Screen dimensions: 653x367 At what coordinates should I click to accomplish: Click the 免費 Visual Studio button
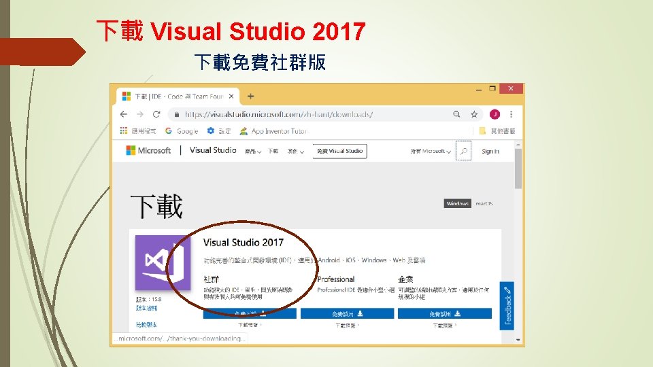(x=340, y=151)
